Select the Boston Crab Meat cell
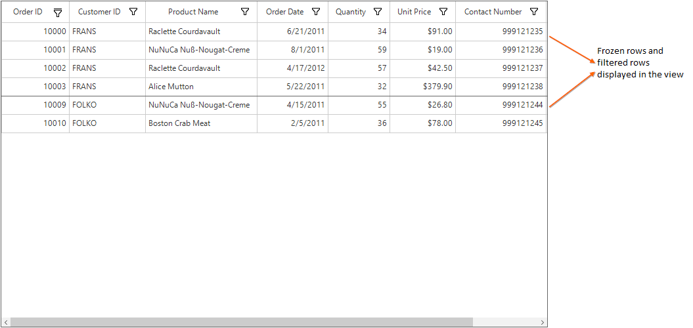Screen dimensions: 693x328 click(201, 123)
